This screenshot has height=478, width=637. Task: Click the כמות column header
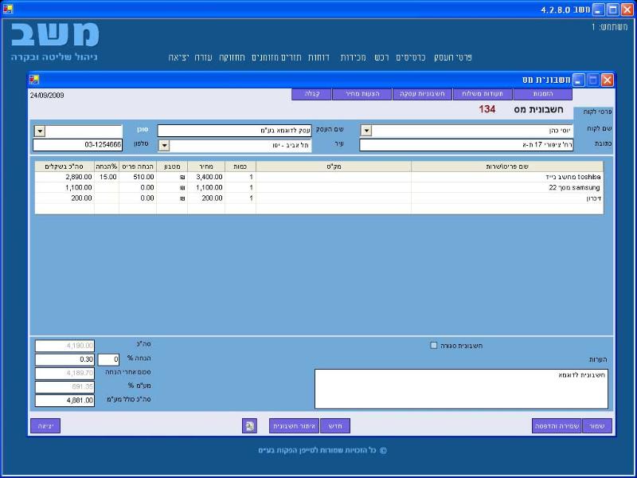(x=240, y=167)
